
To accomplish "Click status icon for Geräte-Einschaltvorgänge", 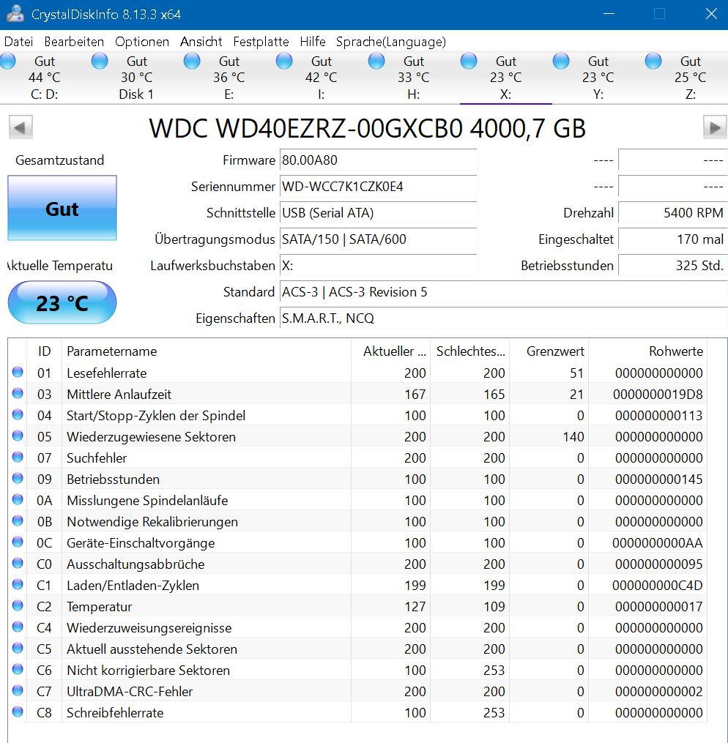I will pos(18,542).
